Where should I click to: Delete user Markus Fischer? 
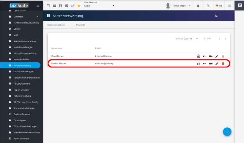click(x=223, y=64)
